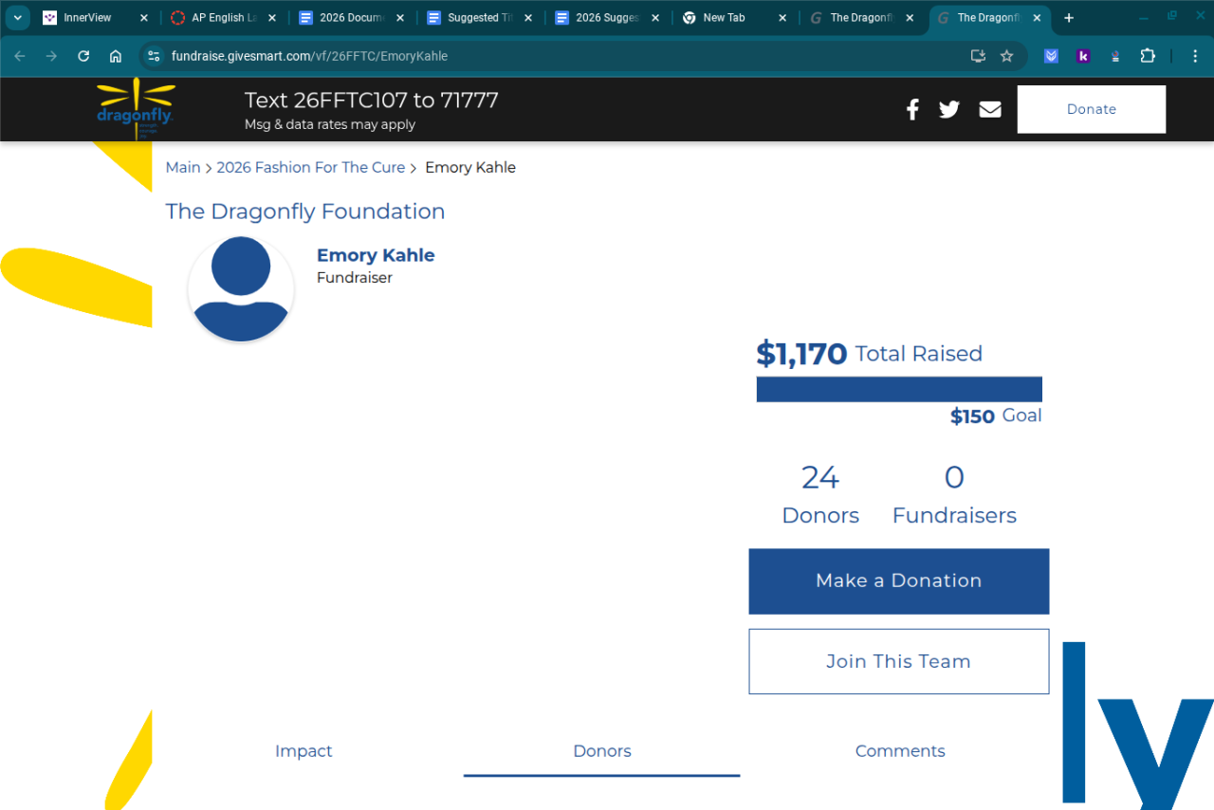Click the white Donate button in header

tap(1092, 109)
